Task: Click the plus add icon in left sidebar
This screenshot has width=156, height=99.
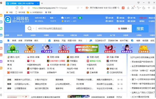Action: pos(1,88)
